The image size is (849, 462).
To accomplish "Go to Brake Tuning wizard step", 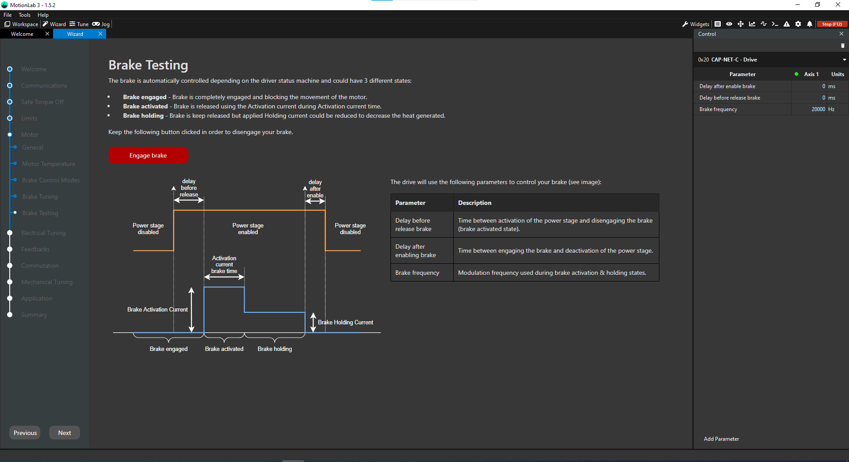I will coord(40,196).
